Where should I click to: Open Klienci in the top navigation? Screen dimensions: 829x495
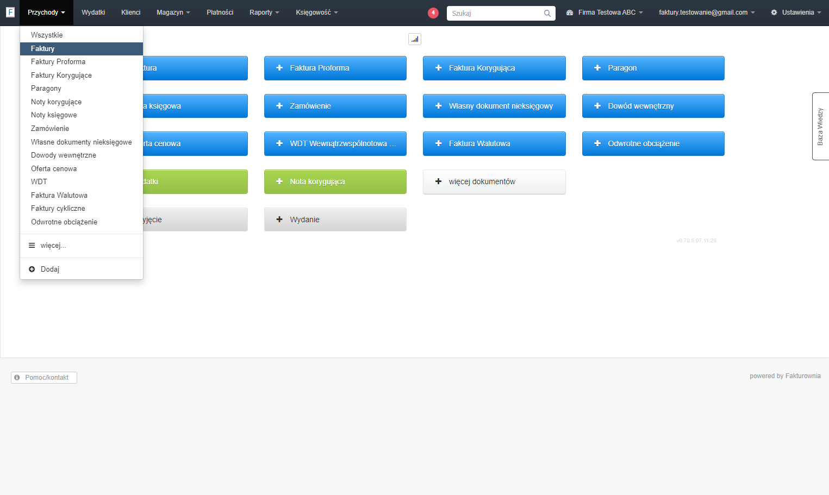(130, 12)
